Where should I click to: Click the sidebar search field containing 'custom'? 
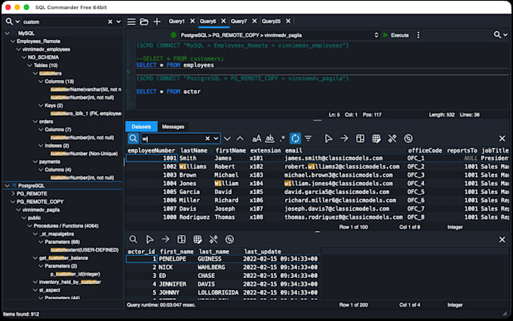[64, 22]
